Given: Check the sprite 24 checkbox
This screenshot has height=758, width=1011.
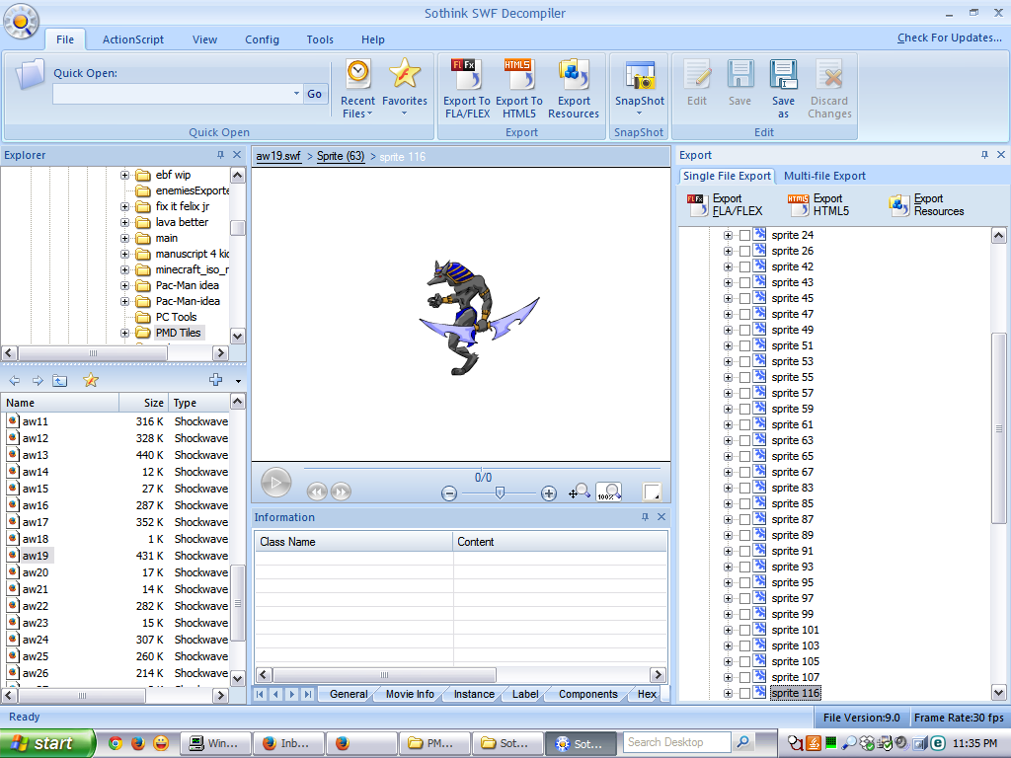Looking at the screenshot, I should click(x=744, y=235).
